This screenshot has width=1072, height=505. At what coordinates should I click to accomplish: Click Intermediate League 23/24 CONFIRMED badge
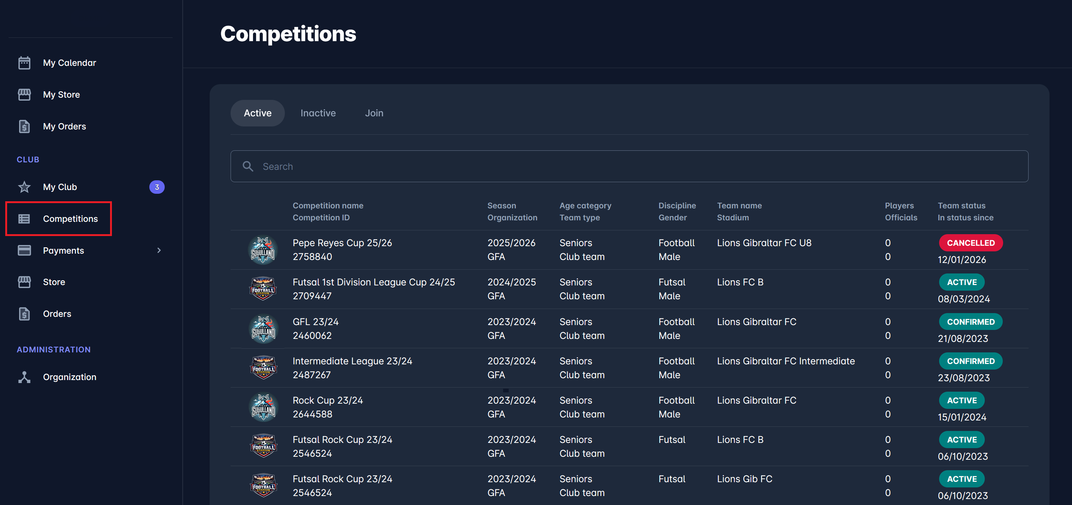(970, 361)
